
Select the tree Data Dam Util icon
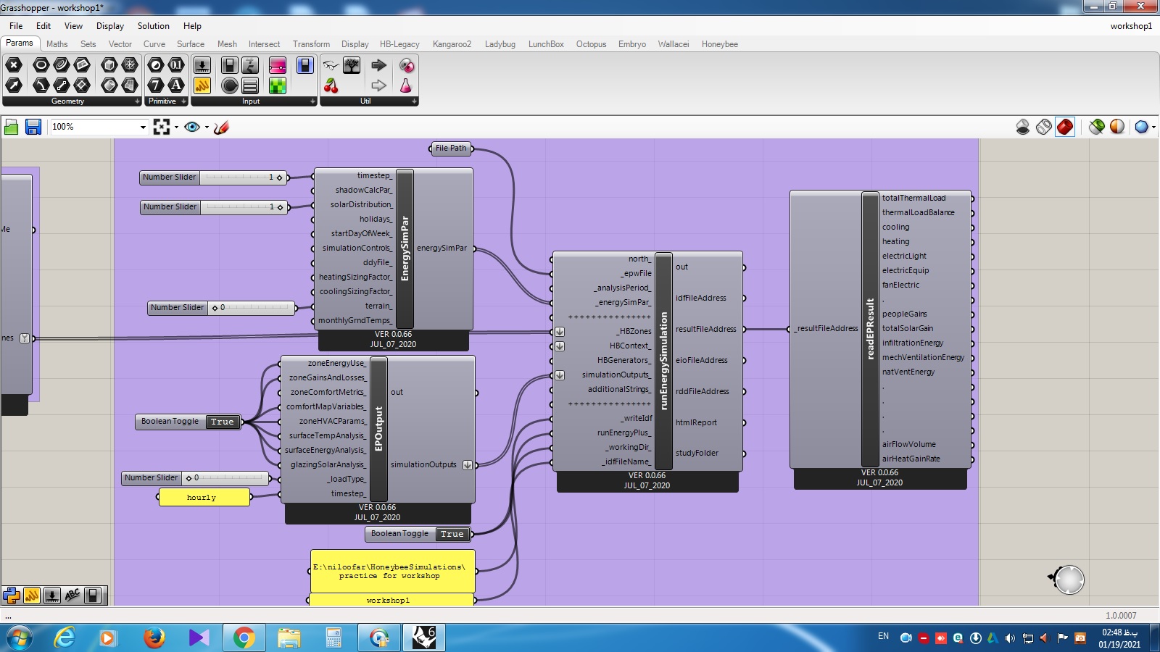click(x=352, y=65)
